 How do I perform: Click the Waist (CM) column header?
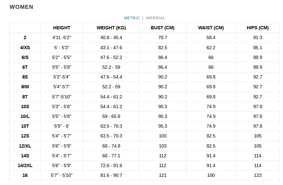(x=211, y=28)
